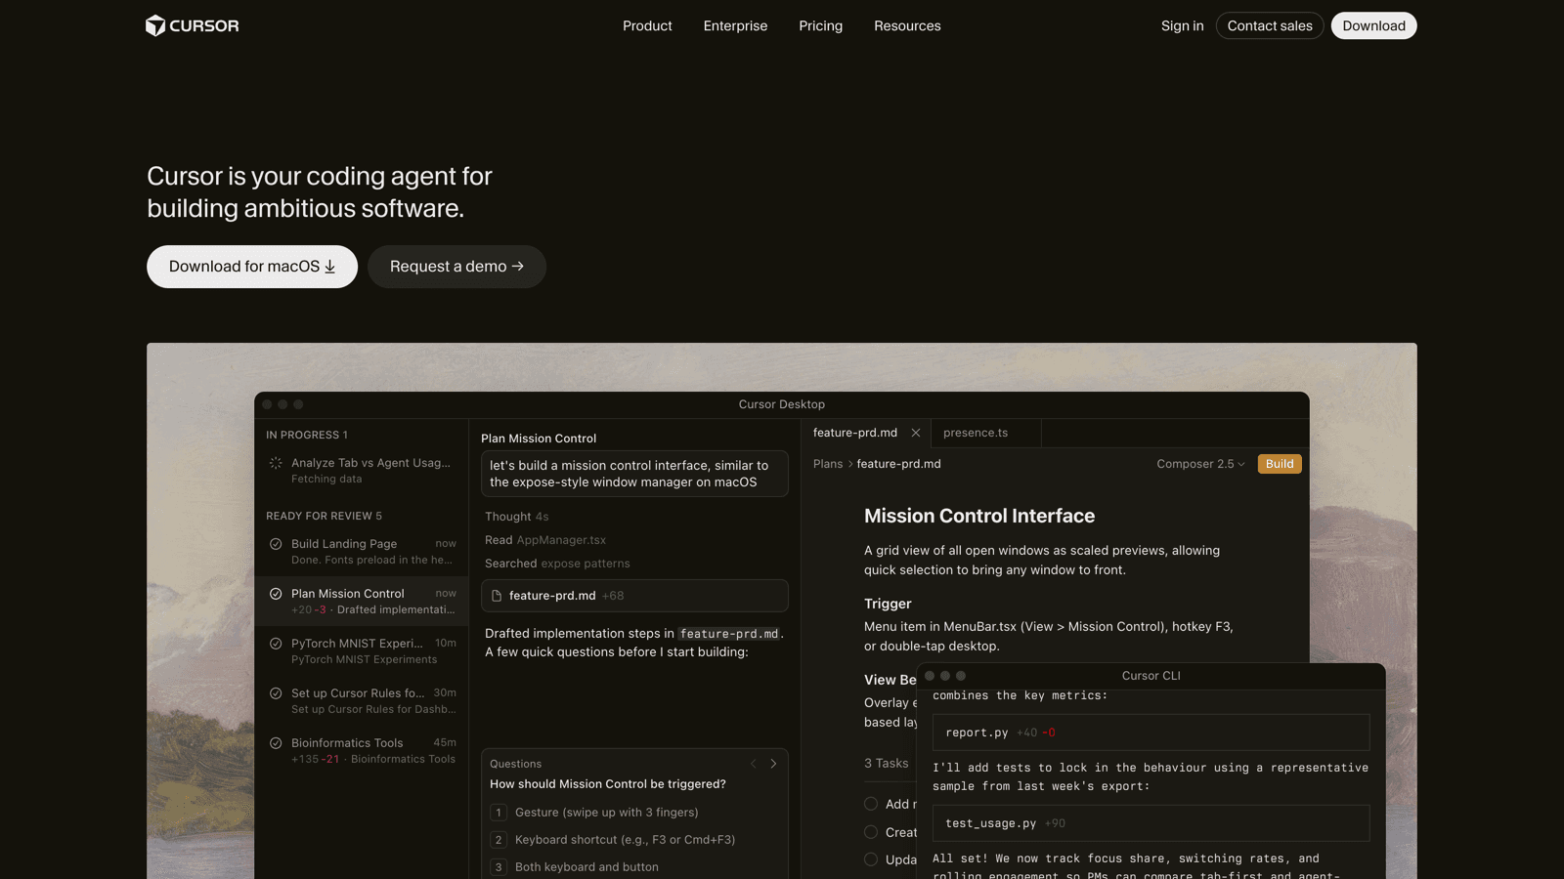
Task: Go to the previous question arrow
Action: click(754, 764)
